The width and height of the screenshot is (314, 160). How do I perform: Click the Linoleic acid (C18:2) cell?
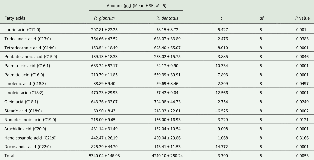pos(24,92)
